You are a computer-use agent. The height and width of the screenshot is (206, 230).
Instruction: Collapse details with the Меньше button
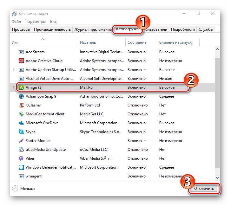point(24,189)
